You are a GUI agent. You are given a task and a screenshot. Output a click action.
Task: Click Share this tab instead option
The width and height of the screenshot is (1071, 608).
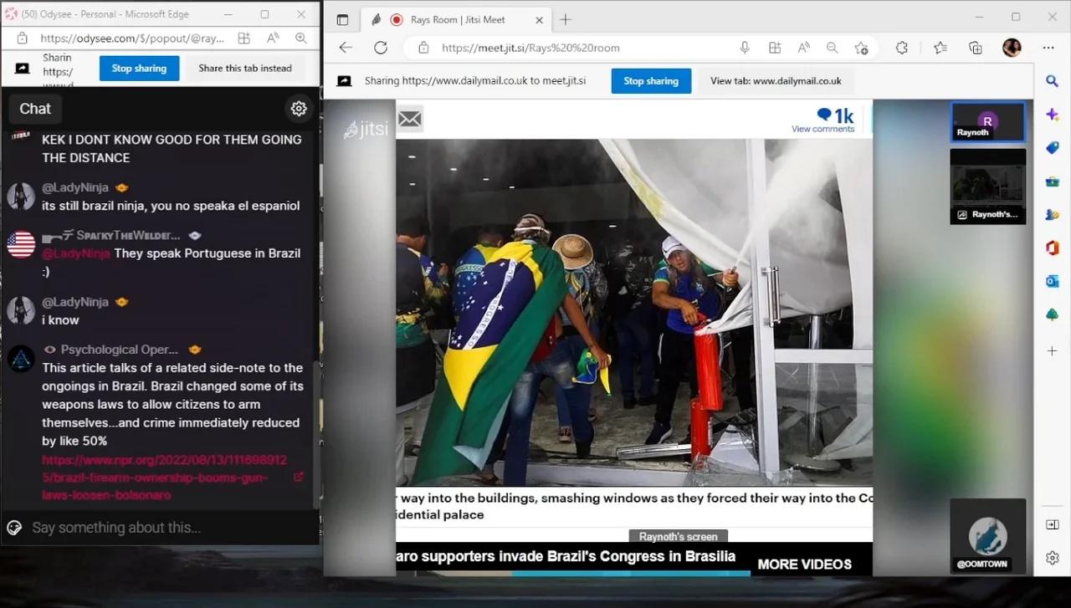click(x=245, y=68)
